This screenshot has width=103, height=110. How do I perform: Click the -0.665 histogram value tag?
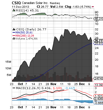pos(98,103)
